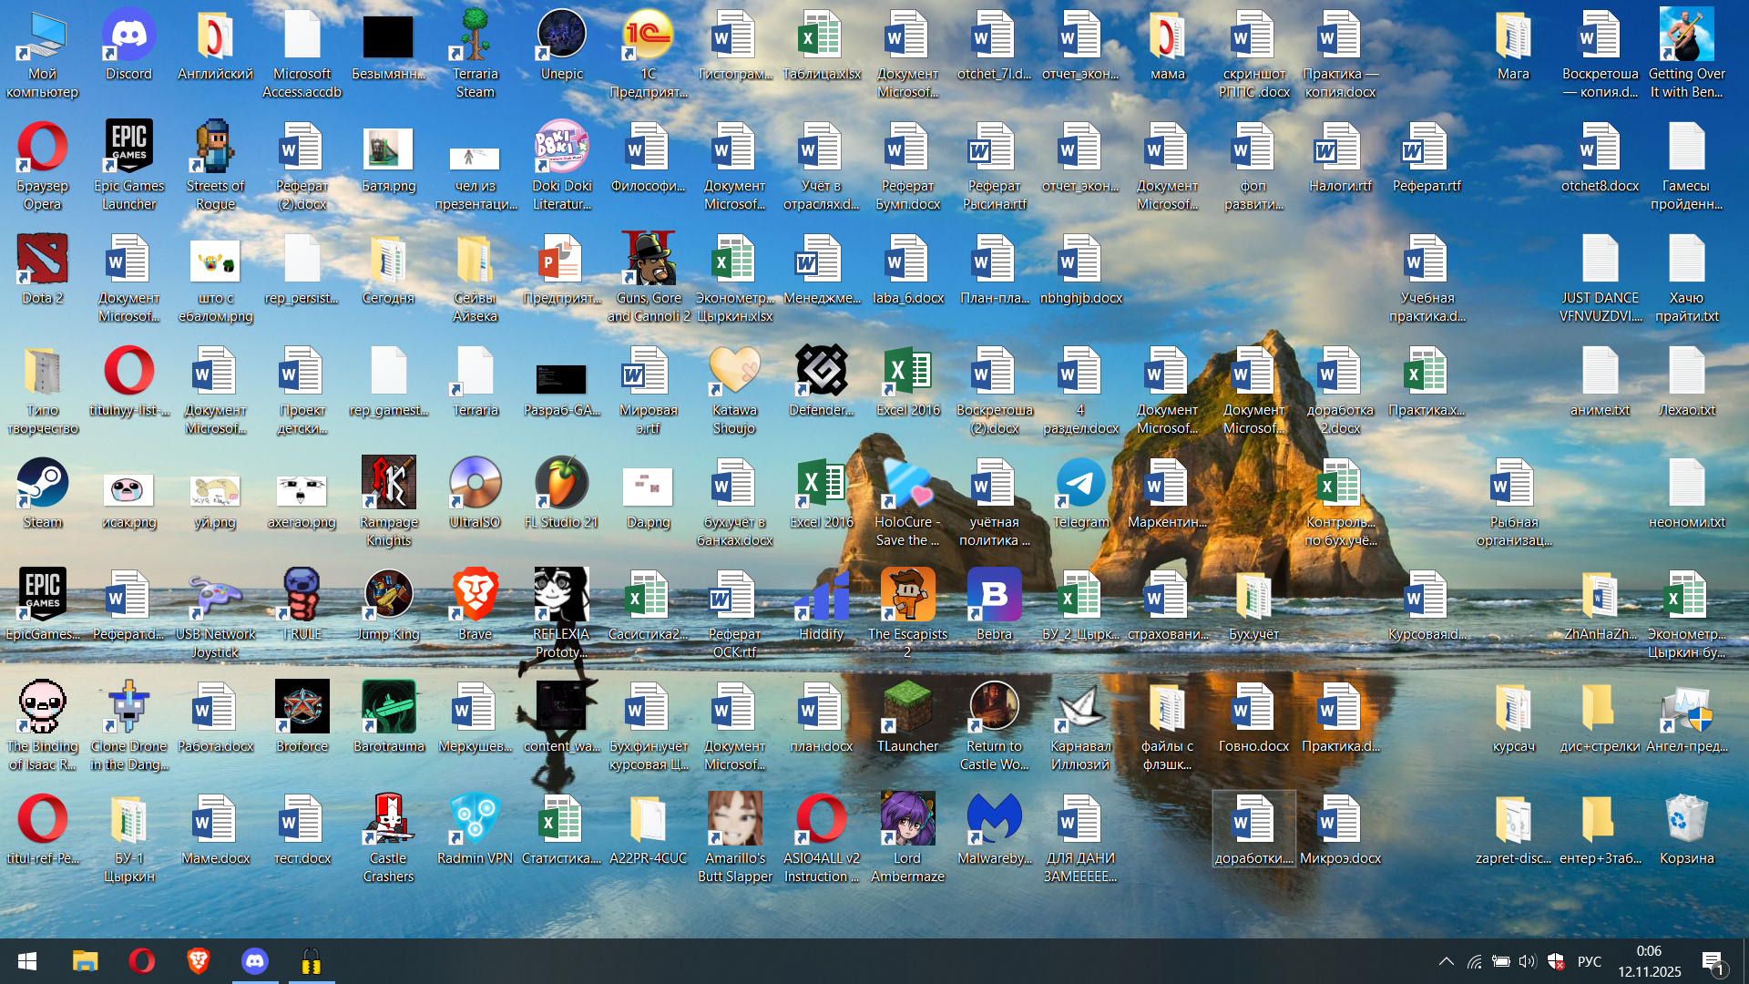Open Guns, Gore and Cannoli 2
1749x984 pixels.
click(x=649, y=279)
